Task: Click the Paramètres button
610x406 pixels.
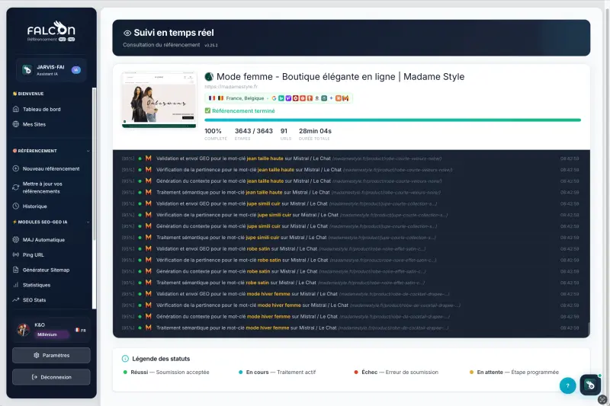Action: [51, 356]
